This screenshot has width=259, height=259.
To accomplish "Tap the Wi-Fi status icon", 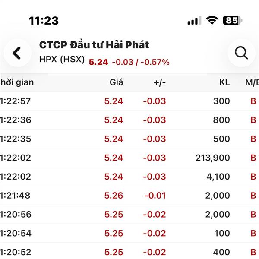I will pyautogui.click(x=212, y=20).
